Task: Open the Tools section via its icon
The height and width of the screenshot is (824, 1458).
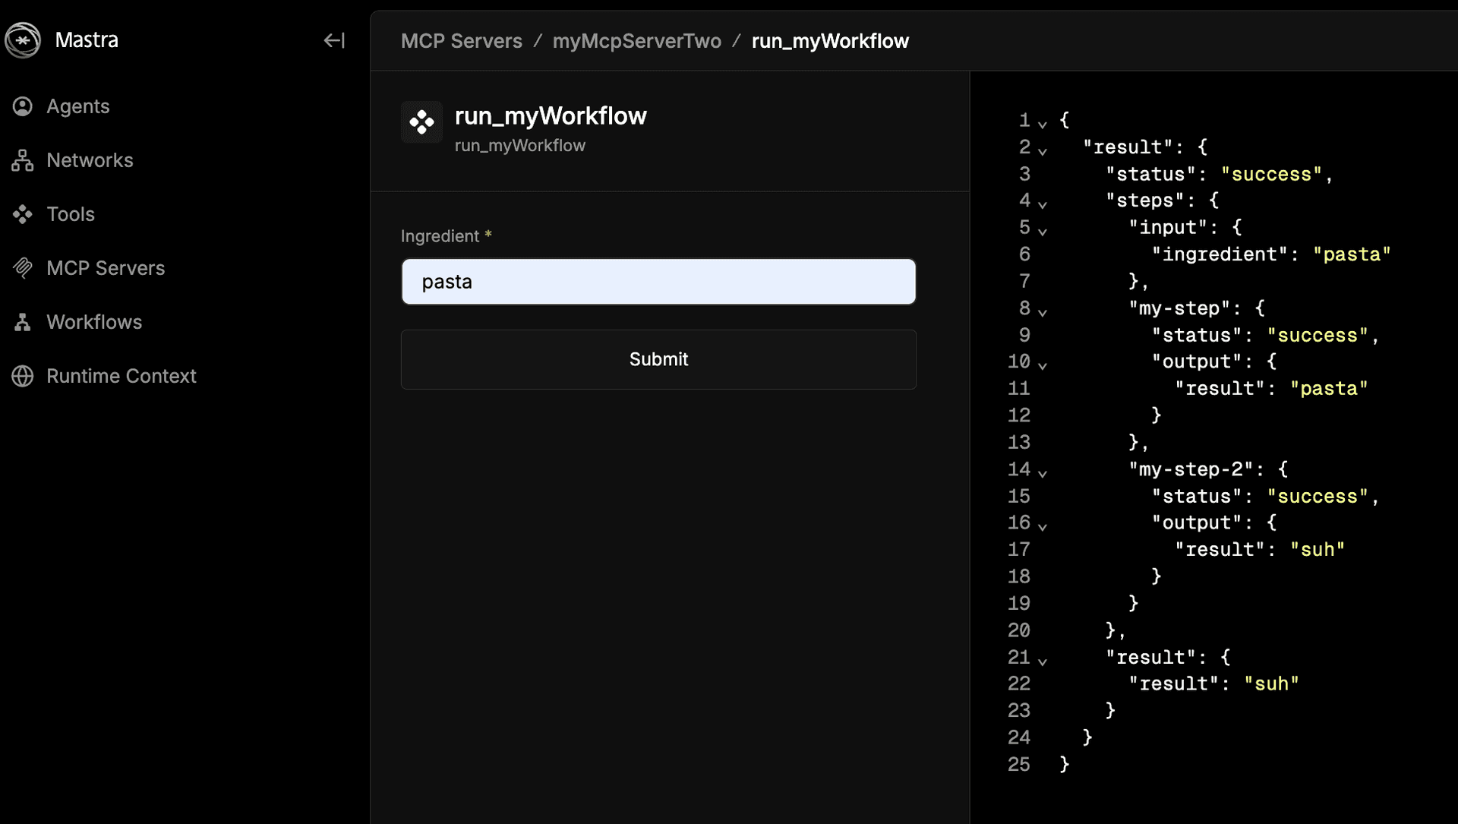Action: click(x=22, y=214)
